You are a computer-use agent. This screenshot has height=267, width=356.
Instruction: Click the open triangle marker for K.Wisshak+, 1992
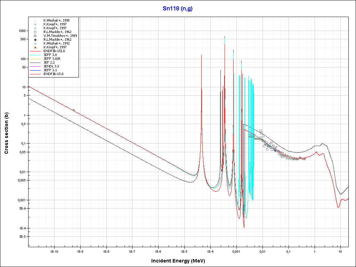pos(35,43)
